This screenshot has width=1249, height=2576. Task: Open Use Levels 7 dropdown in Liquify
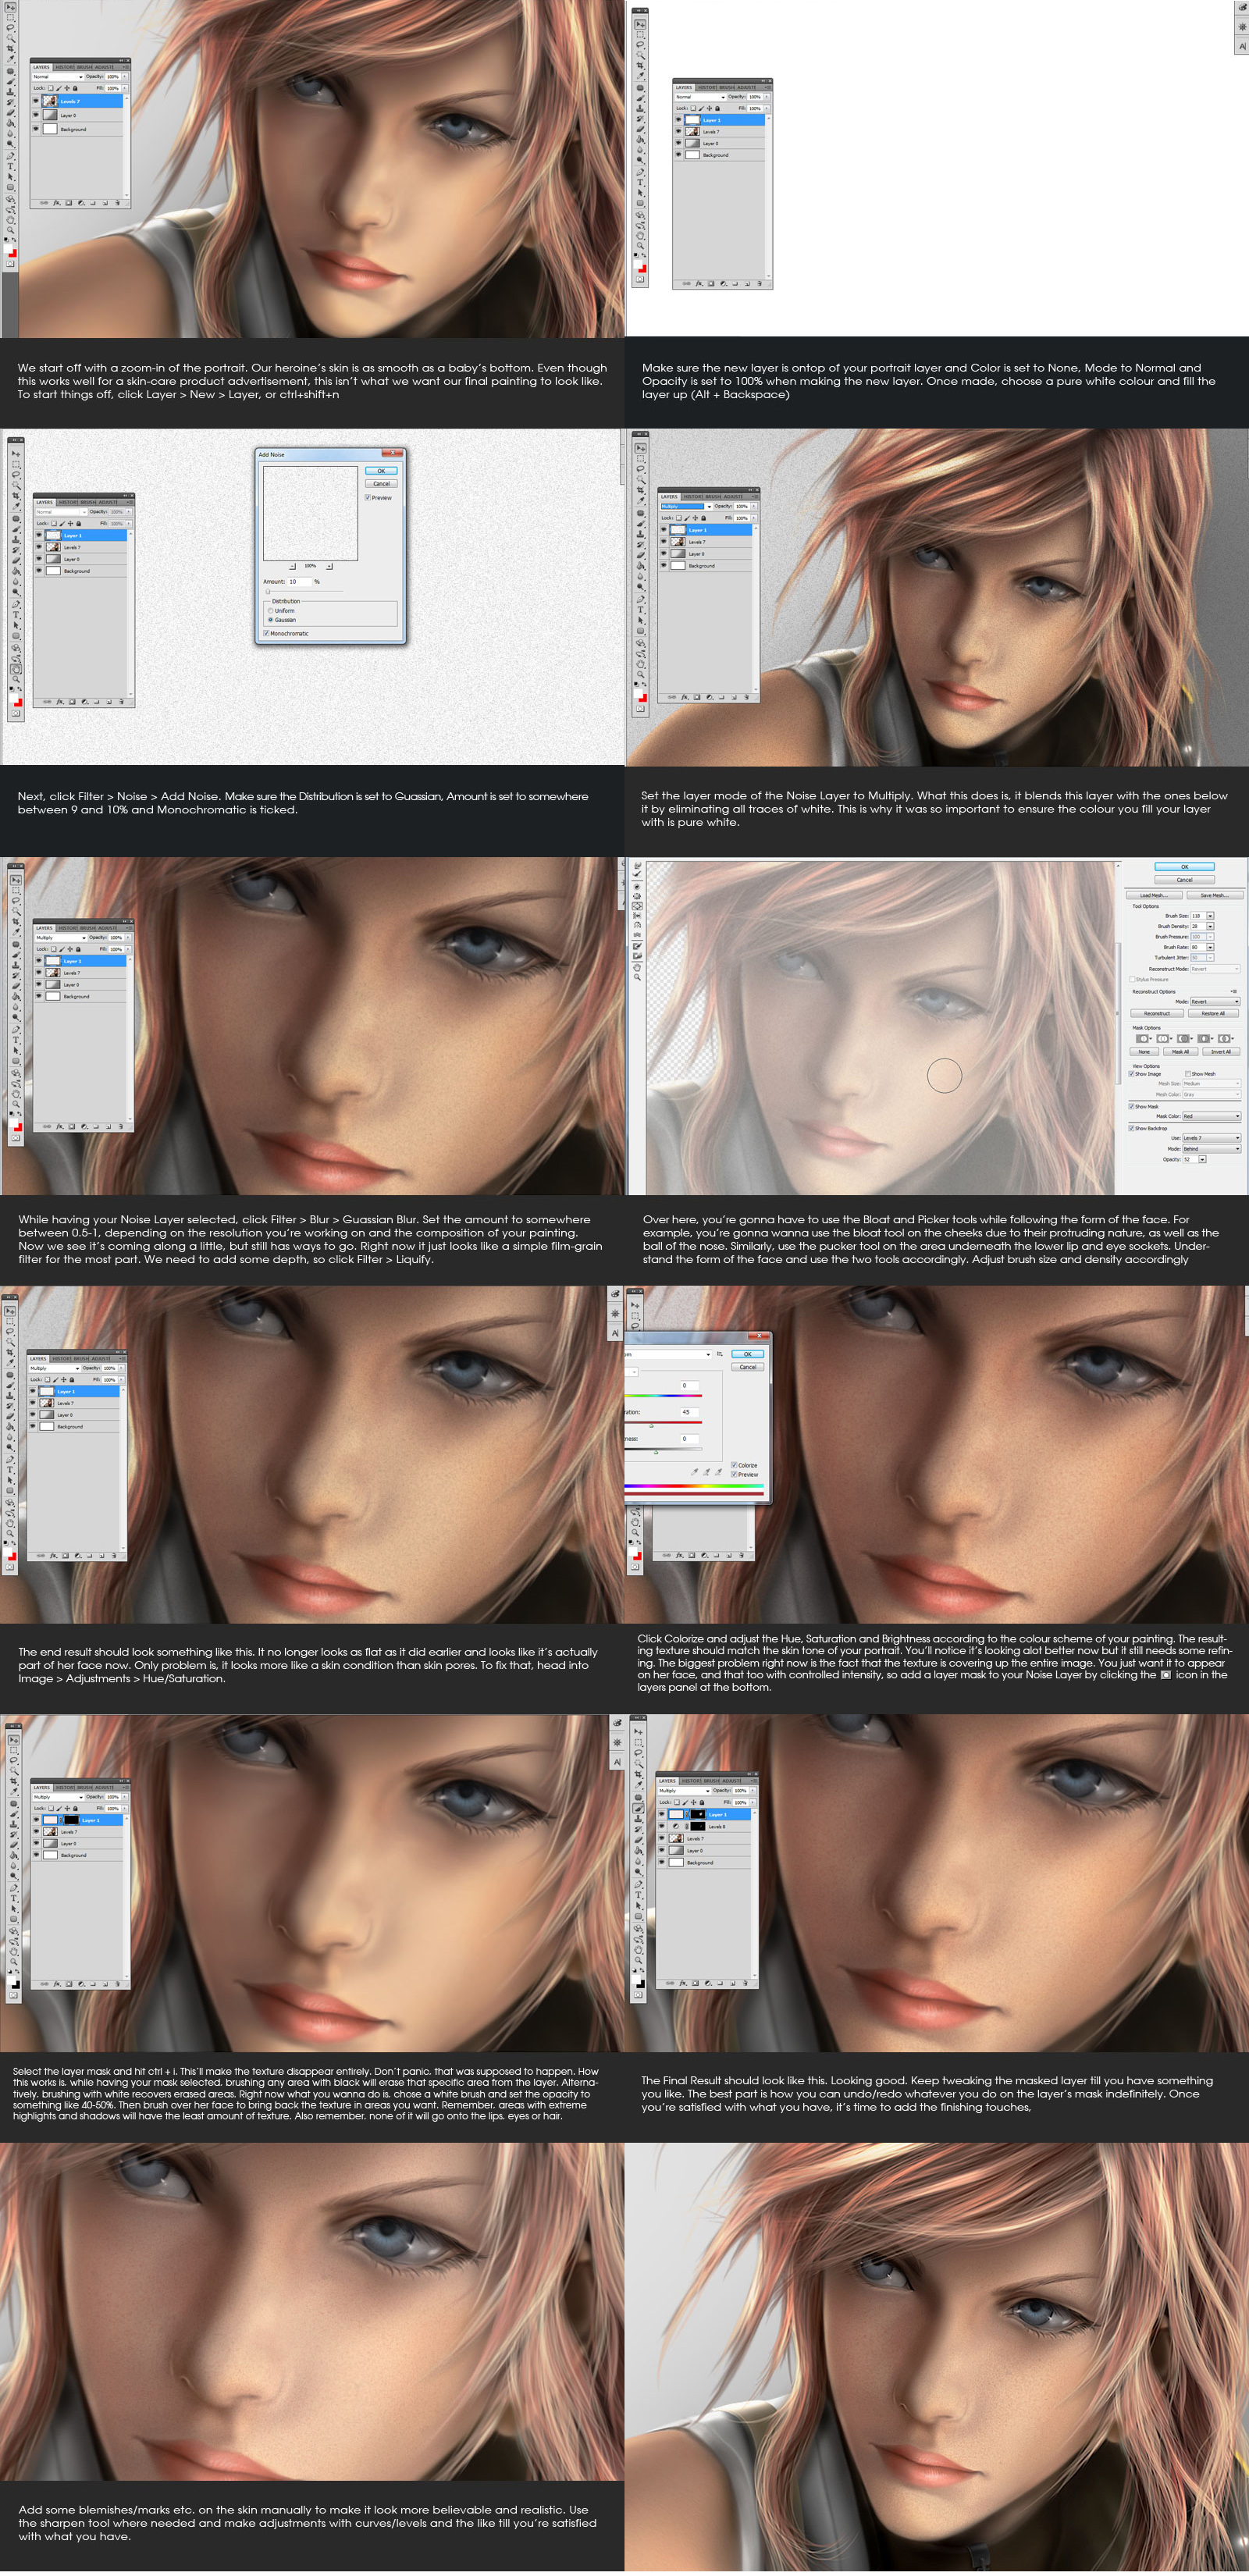click(1212, 1138)
